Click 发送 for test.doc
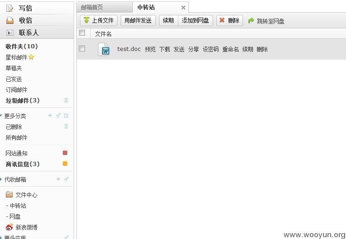Image resolution: width=346 pixels, height=239 pixels. click(x=179, y=49)
